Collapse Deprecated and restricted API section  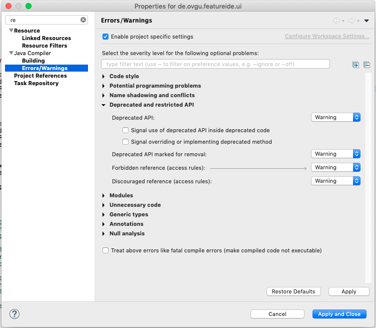tap(103, 105)
